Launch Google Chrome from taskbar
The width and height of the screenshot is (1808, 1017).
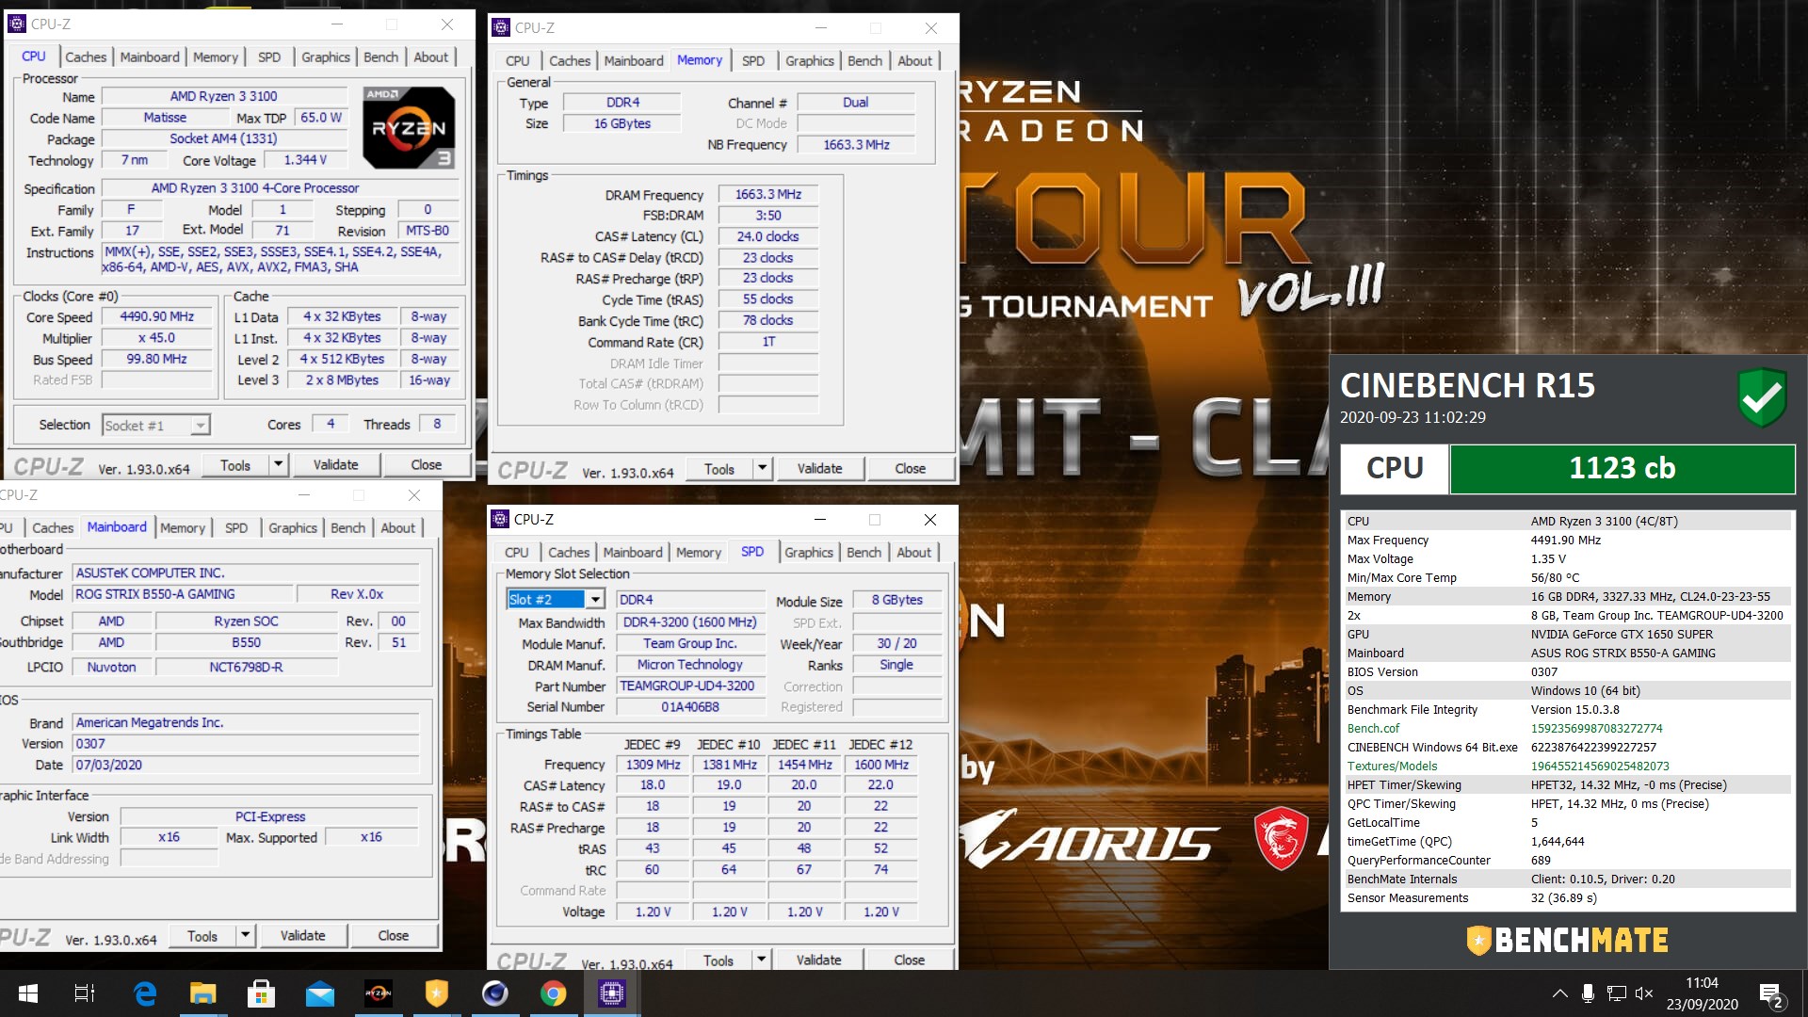click(x=553, y=993)
